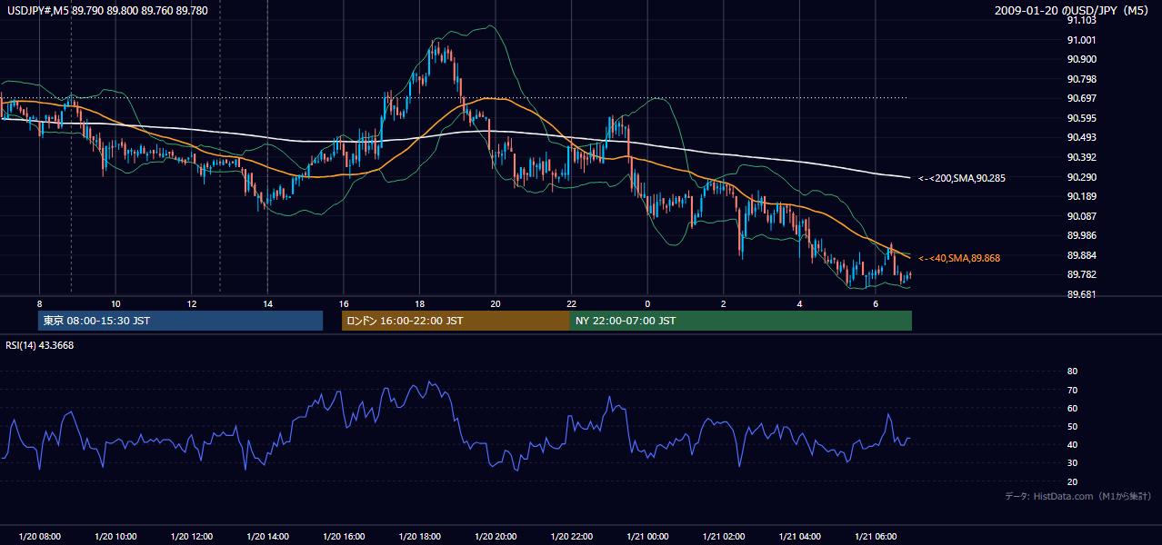Click price axis value 91.001
1162x545 pixels.
pos(1081,40)
